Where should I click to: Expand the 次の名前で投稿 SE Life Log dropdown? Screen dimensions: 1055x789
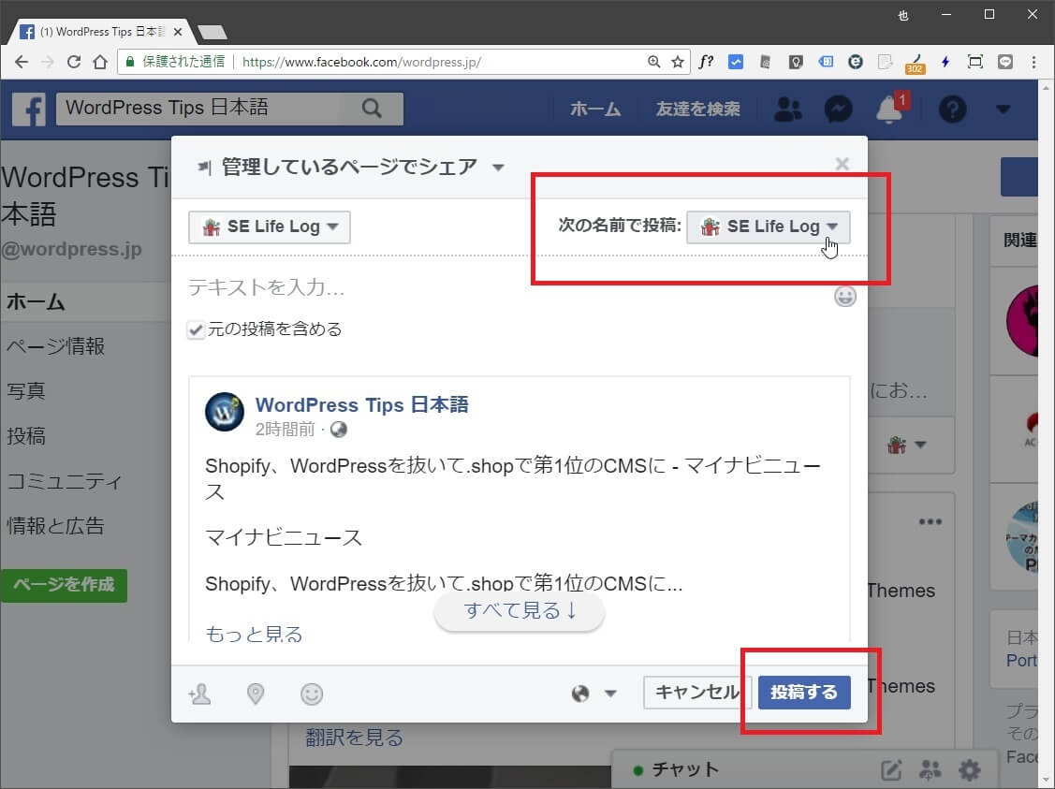[768, 226]
